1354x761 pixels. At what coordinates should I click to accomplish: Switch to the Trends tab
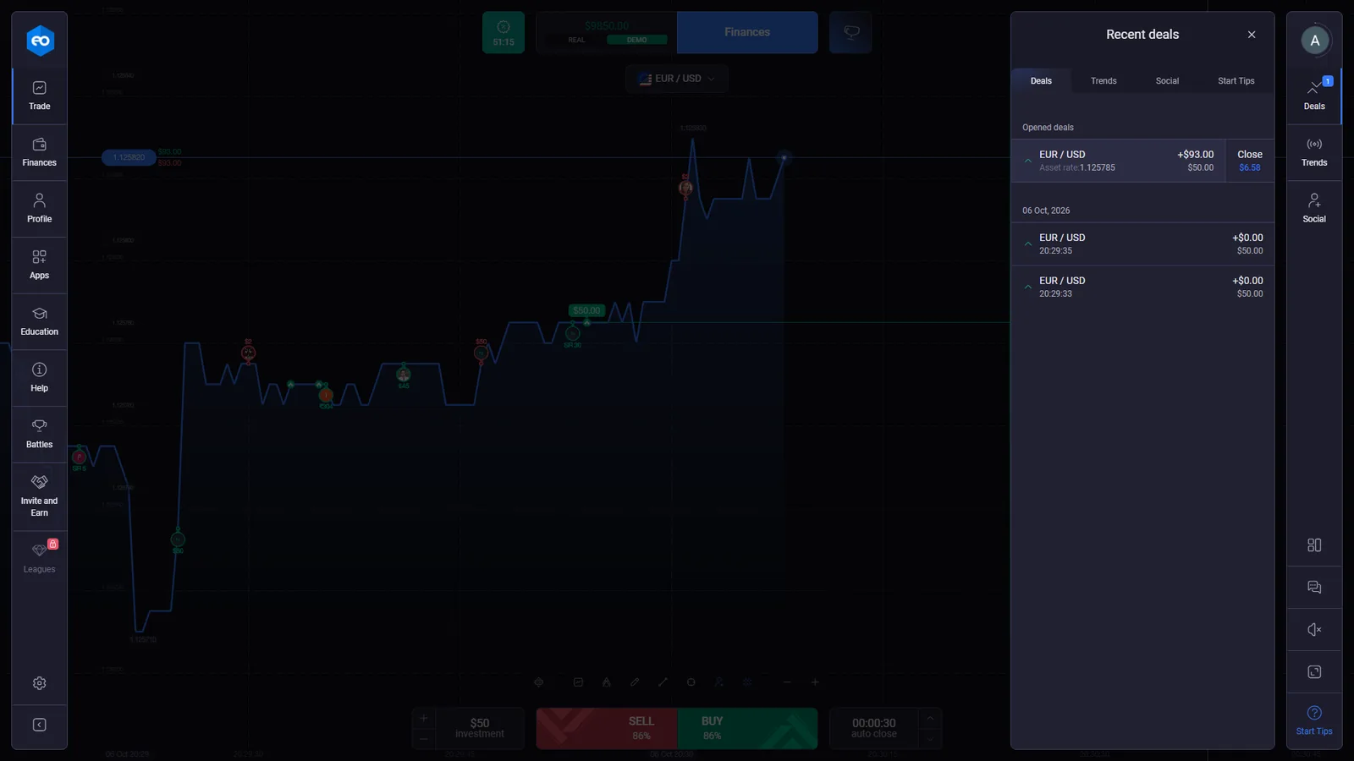pos(1104,81)
